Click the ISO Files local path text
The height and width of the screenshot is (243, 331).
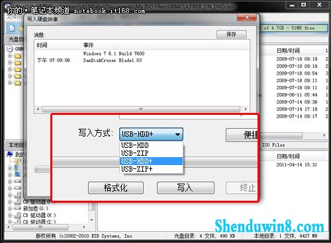pyautogui.click(x=273, y=145)
